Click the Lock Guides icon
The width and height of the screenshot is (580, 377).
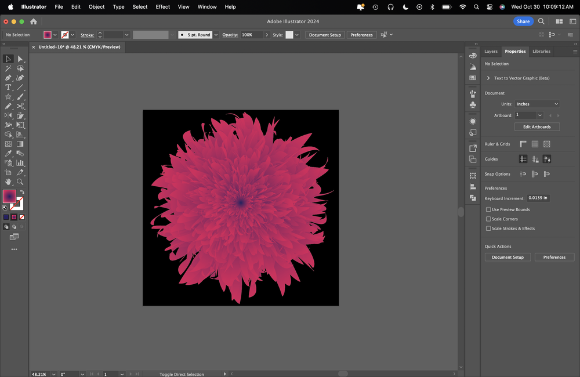tap(535, 159)
